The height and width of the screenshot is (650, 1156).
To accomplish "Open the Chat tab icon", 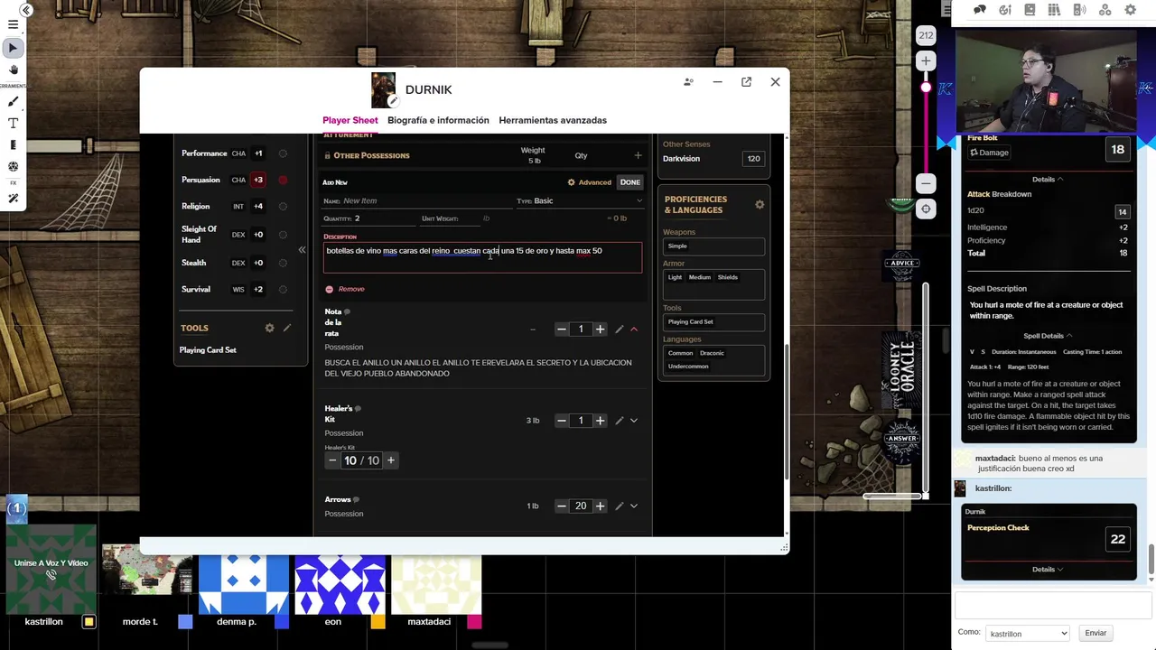I will coord(980,10).
